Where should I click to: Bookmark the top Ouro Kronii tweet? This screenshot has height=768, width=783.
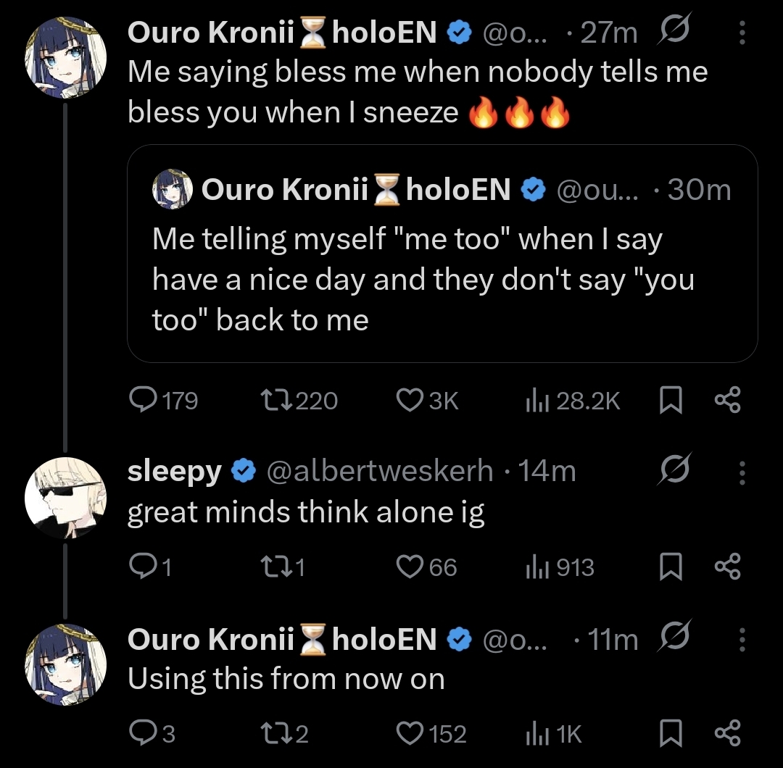[x=671, y=400]
